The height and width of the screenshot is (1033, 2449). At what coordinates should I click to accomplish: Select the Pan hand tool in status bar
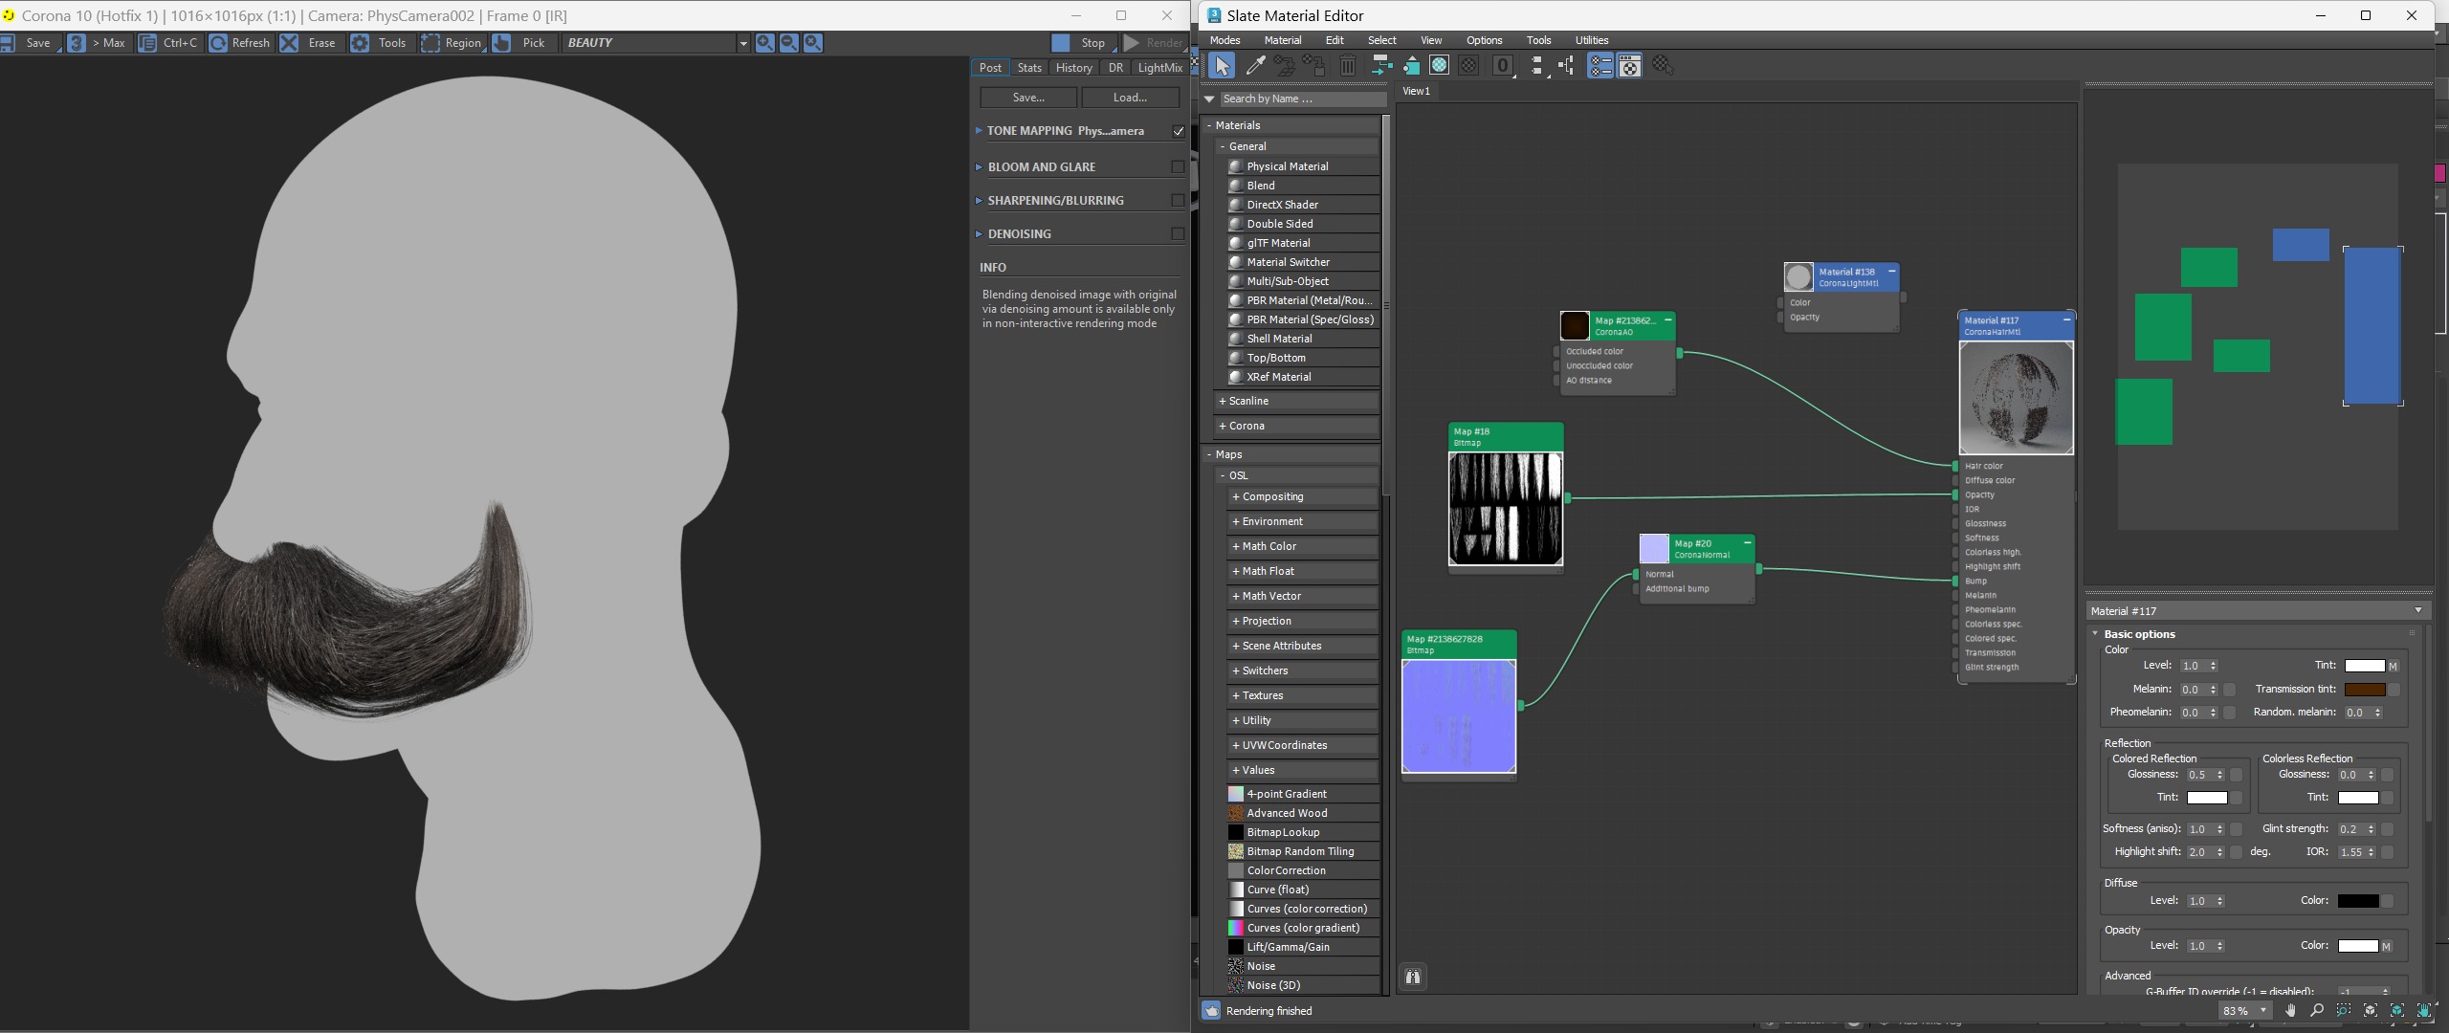tap(2290, 1010)
